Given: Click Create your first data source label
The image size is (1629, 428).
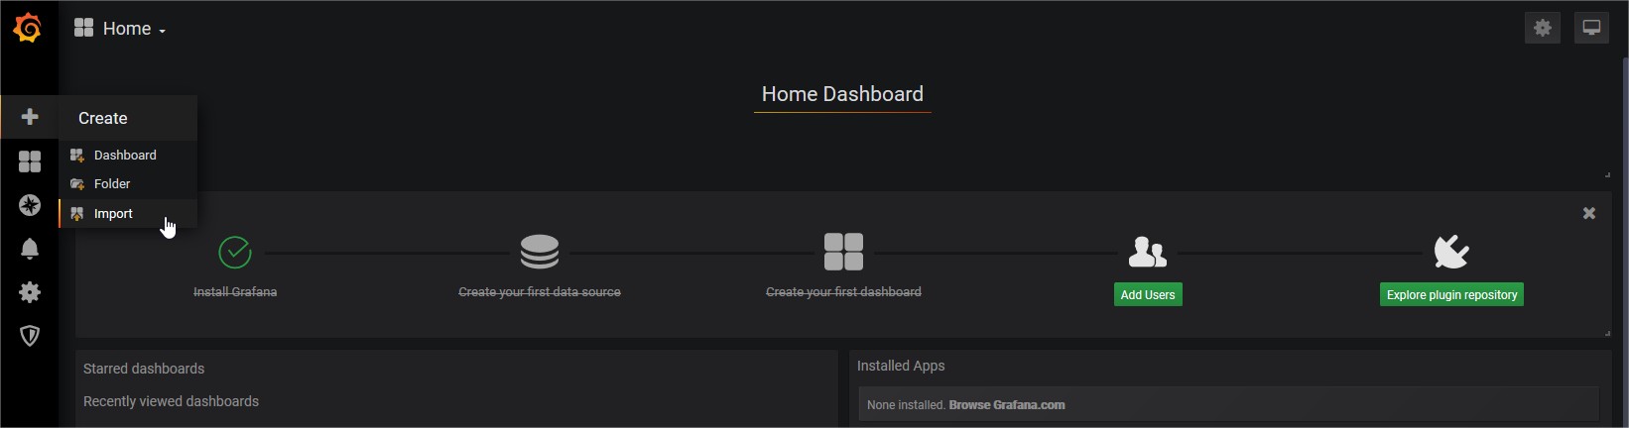Looking at the screenshot, I should pos(540,292).
